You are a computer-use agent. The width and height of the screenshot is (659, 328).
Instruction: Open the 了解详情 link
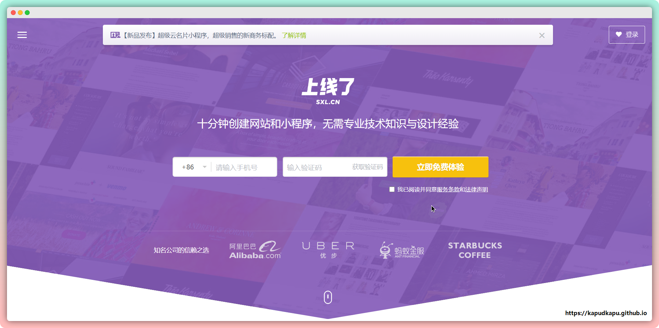[294, 35]
